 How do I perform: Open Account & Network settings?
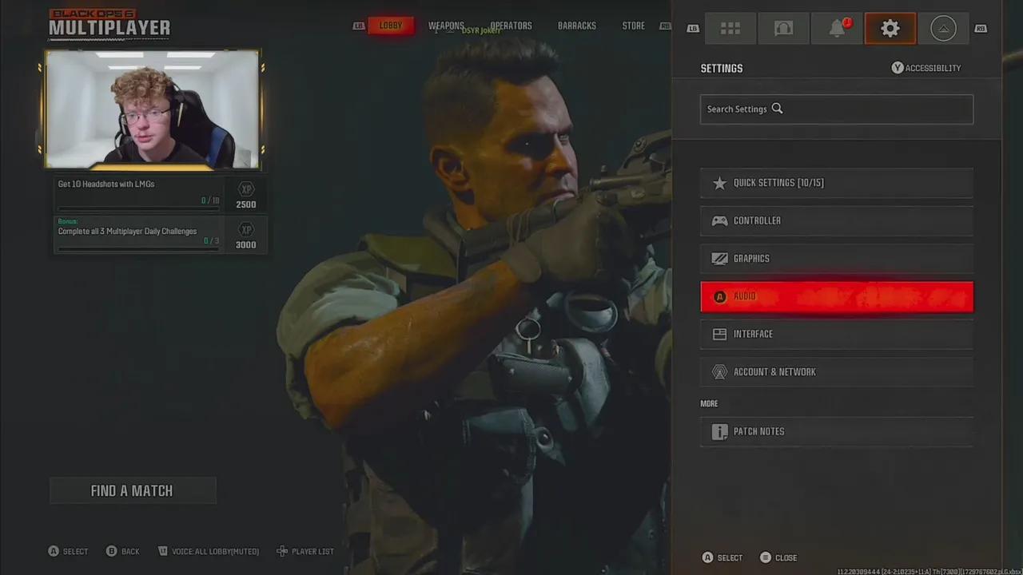pyautogui.click(x=837, y=372)
